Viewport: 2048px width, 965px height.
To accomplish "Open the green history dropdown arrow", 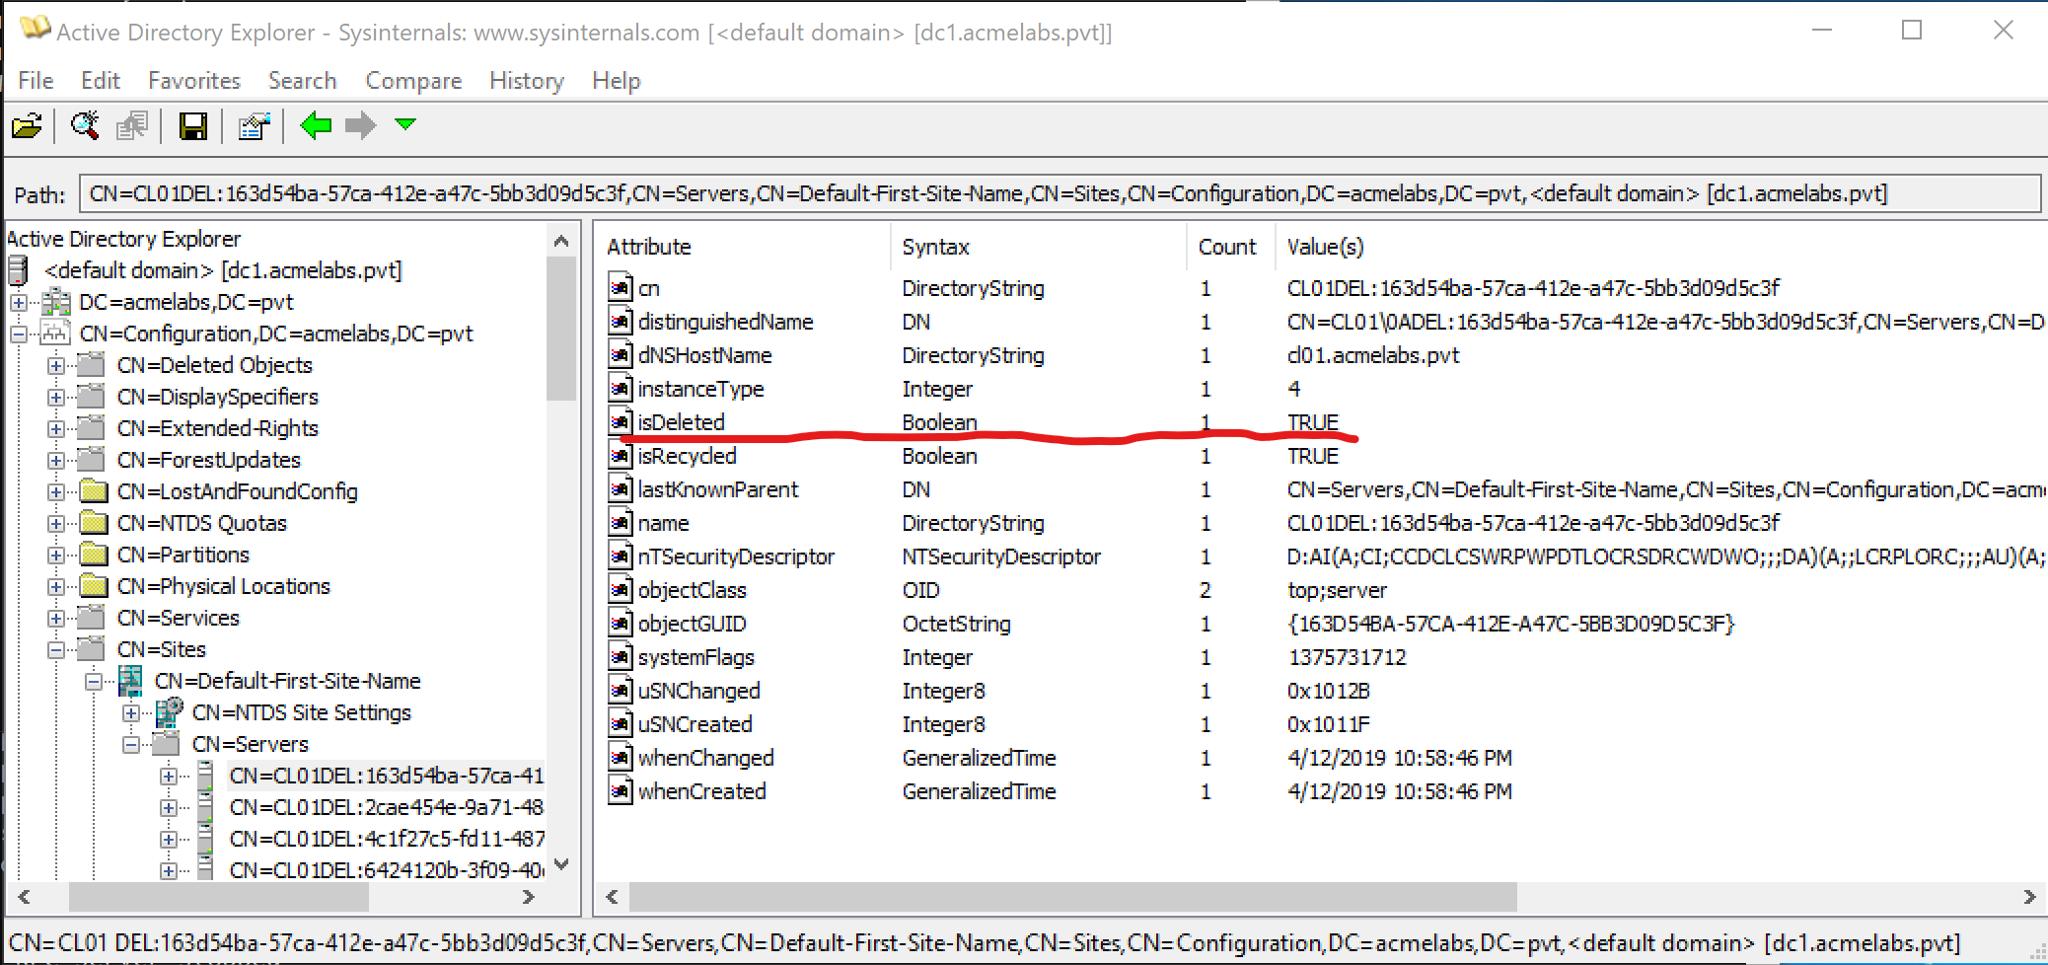I will click(x=405, y=124).
